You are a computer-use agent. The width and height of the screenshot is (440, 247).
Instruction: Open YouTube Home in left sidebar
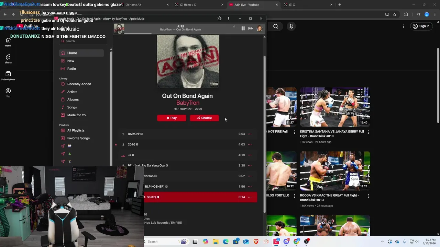(8, 42)
